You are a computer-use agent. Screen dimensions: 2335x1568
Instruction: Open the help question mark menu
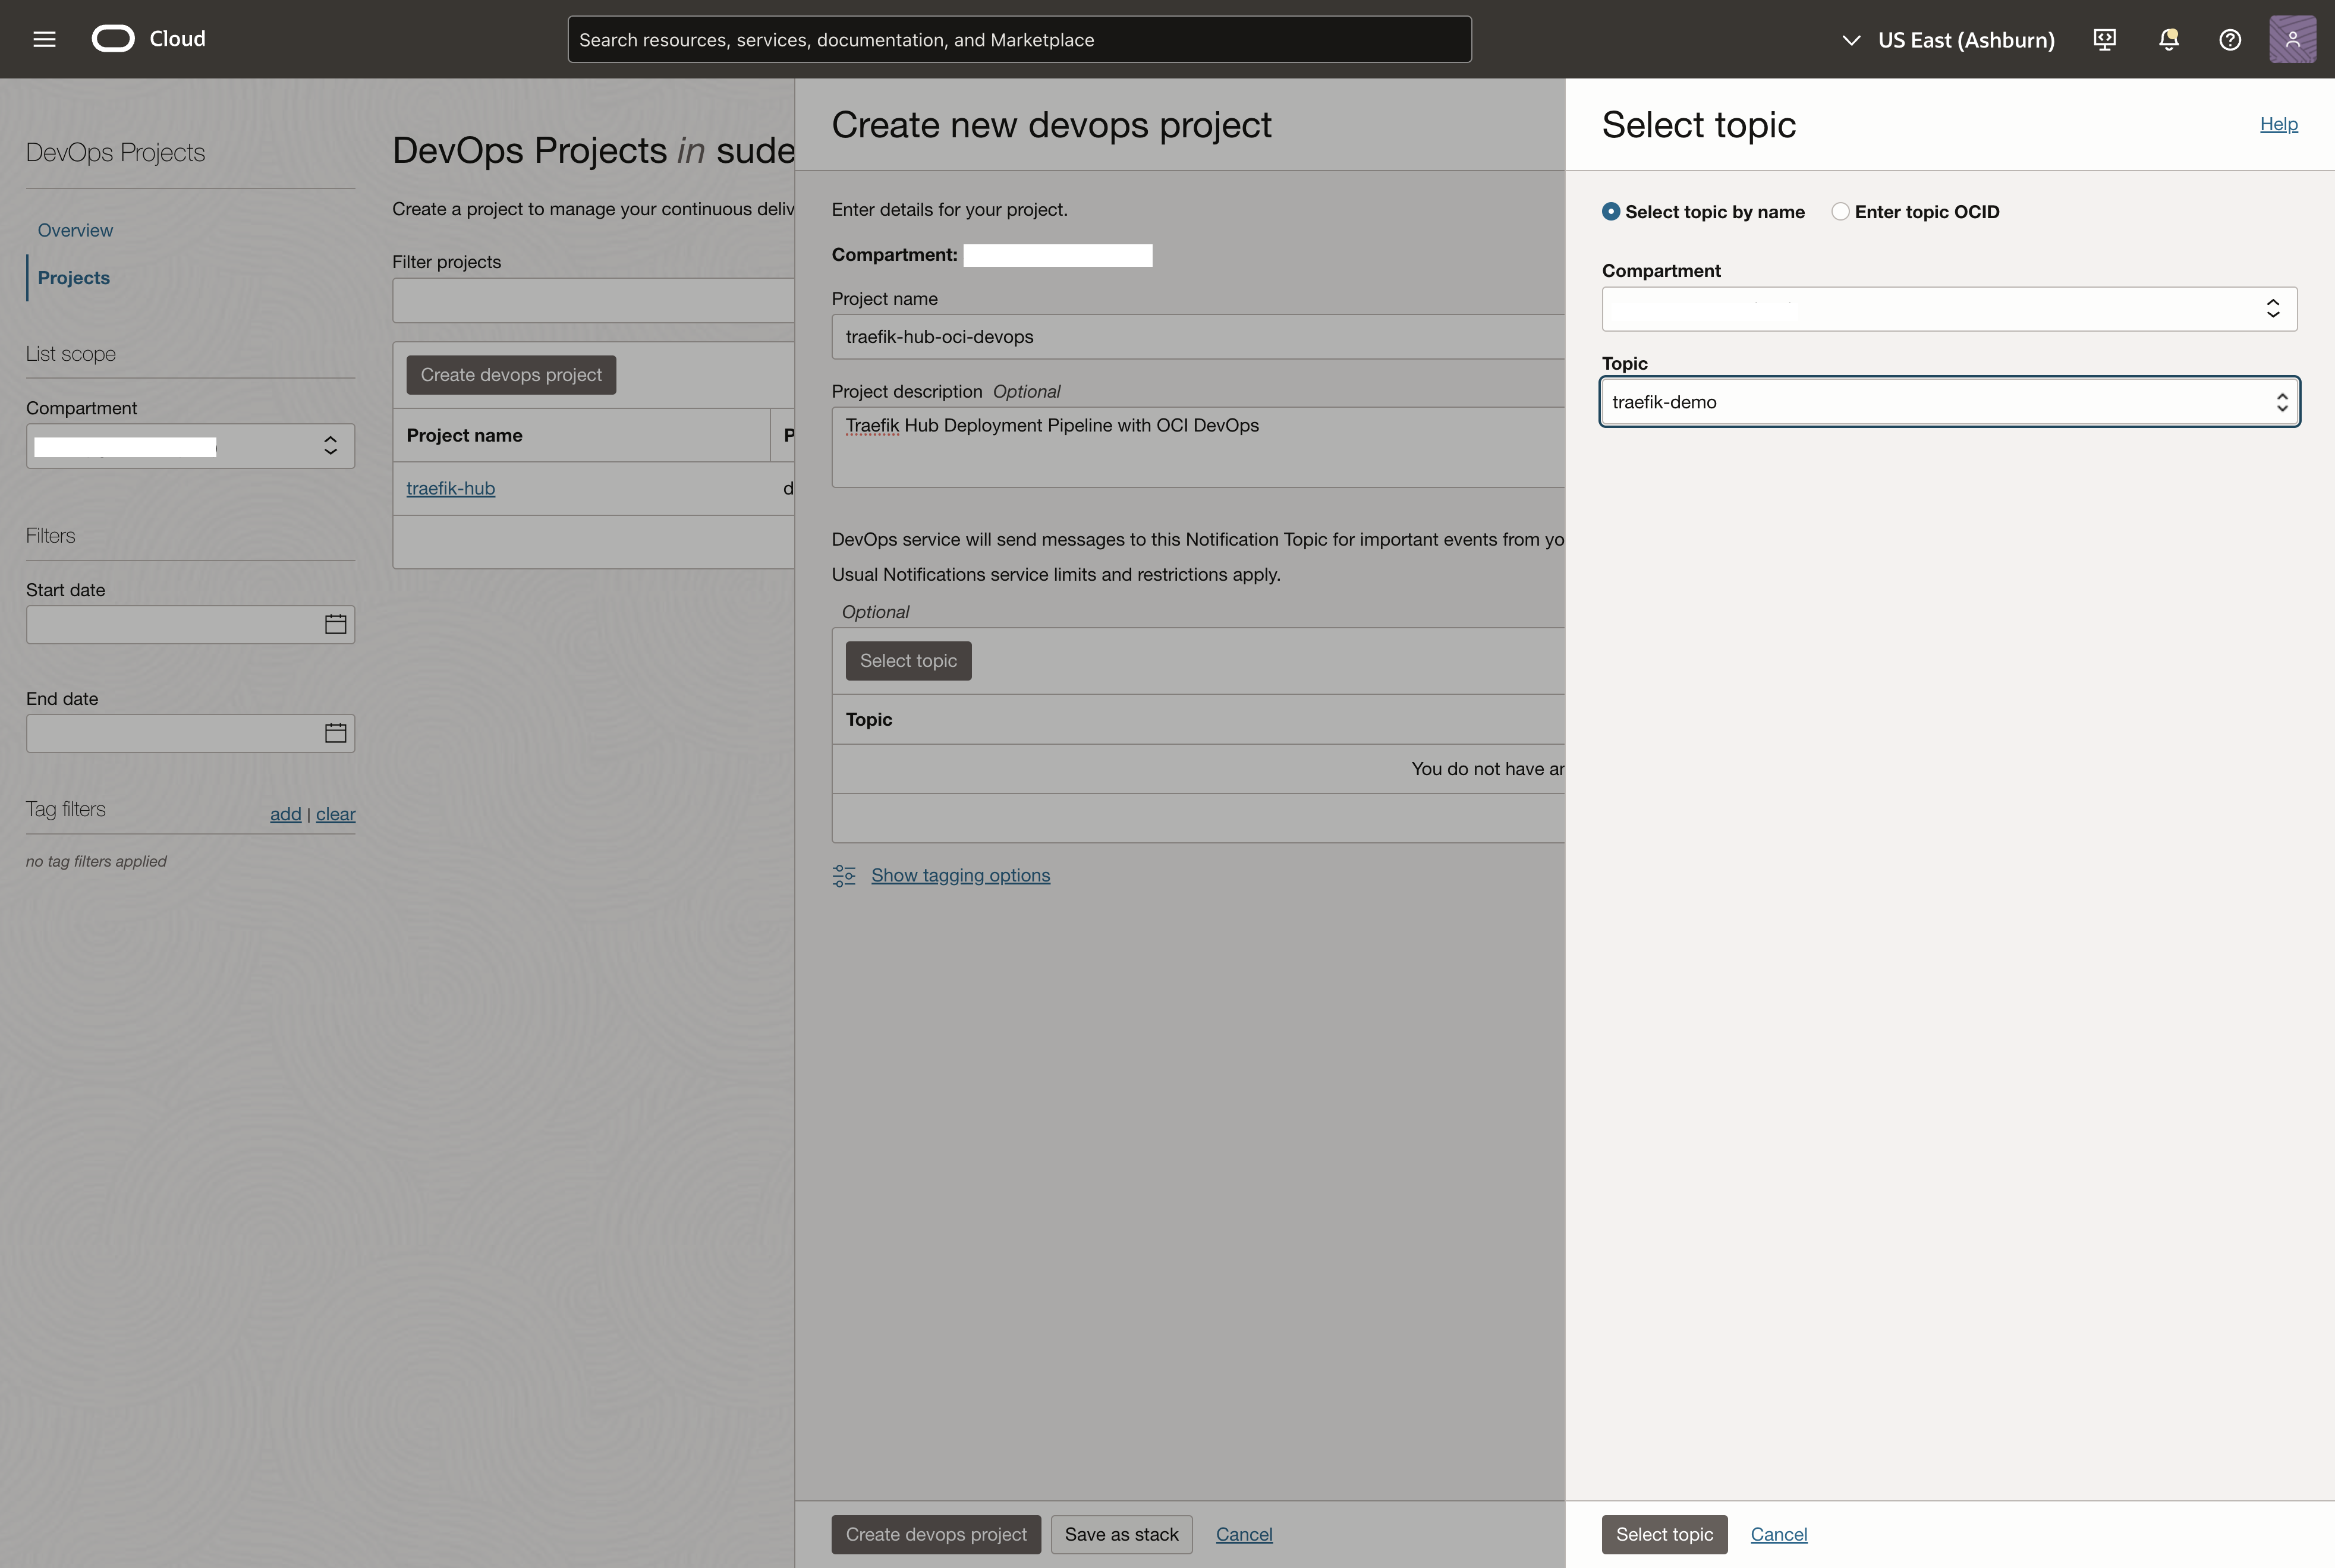[x=2229, y=39]
